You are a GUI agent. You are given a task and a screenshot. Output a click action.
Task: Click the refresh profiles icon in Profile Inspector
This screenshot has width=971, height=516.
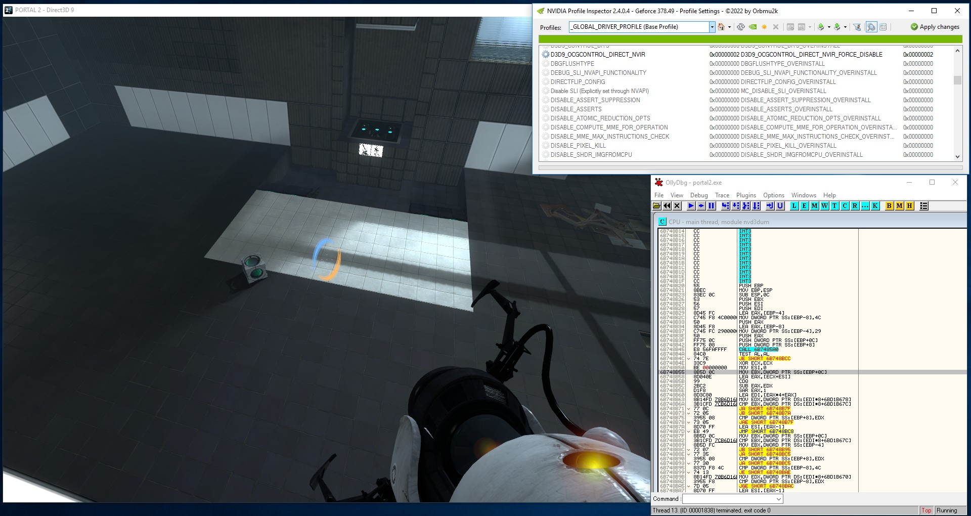coord(740,27)
